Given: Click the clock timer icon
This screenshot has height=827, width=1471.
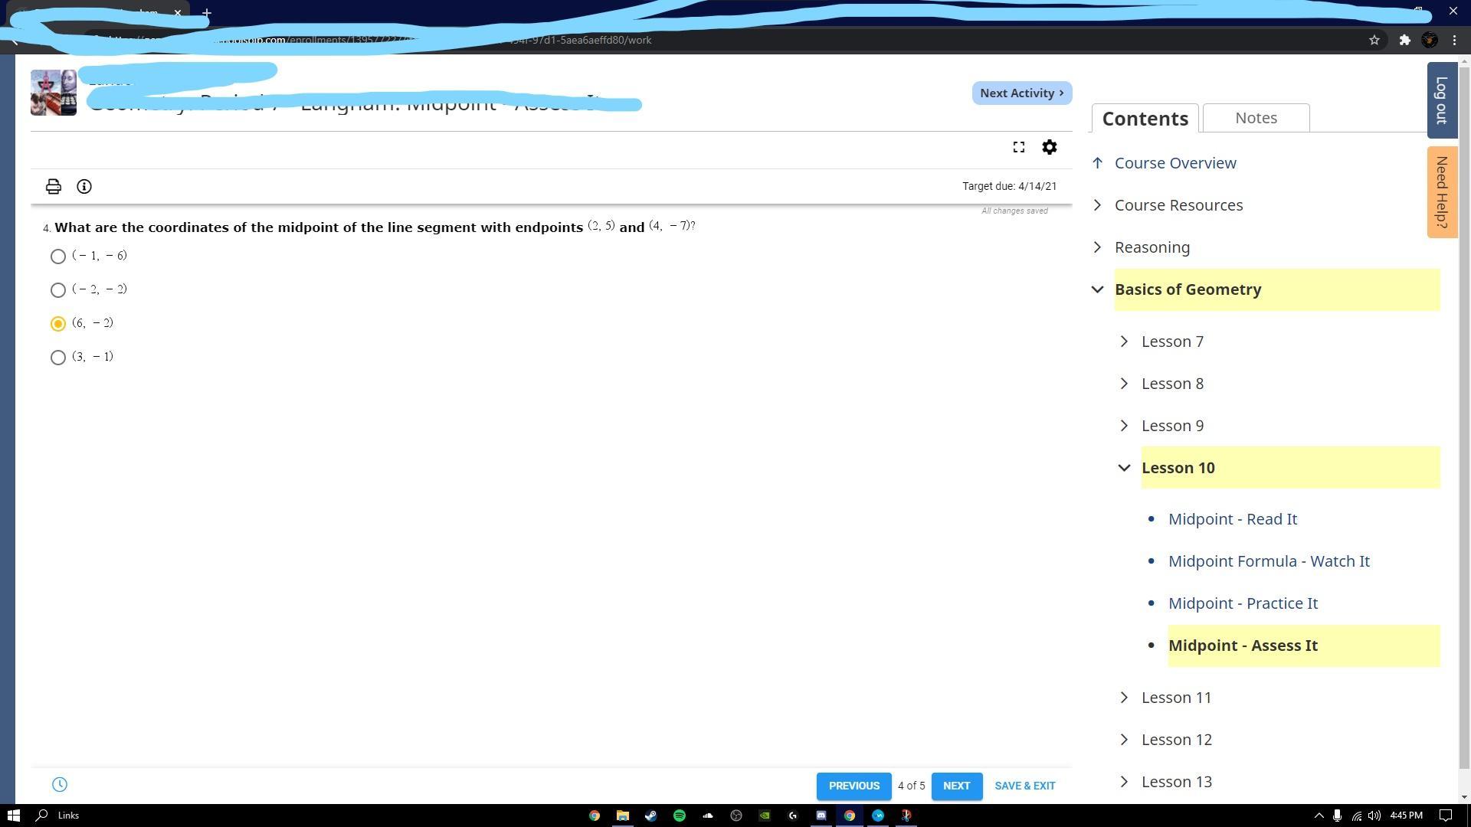Looking at the screenshot, I should tap(60, 784).
